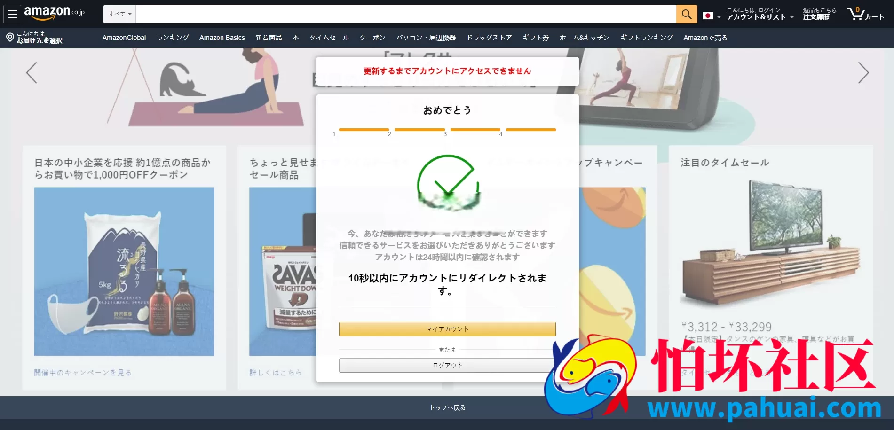Open the すべて search category dropdown

[119, 14]
